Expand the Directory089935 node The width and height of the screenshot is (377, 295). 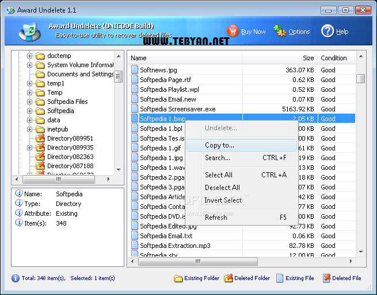[x=29, y=147]
